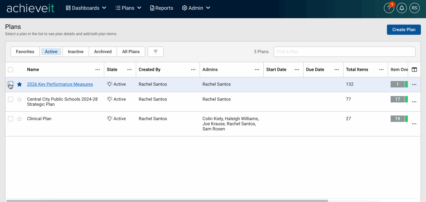The width and height of the screenshot is (426, 202).
Task: Click the achieveit logo
Action: (31, 8)
